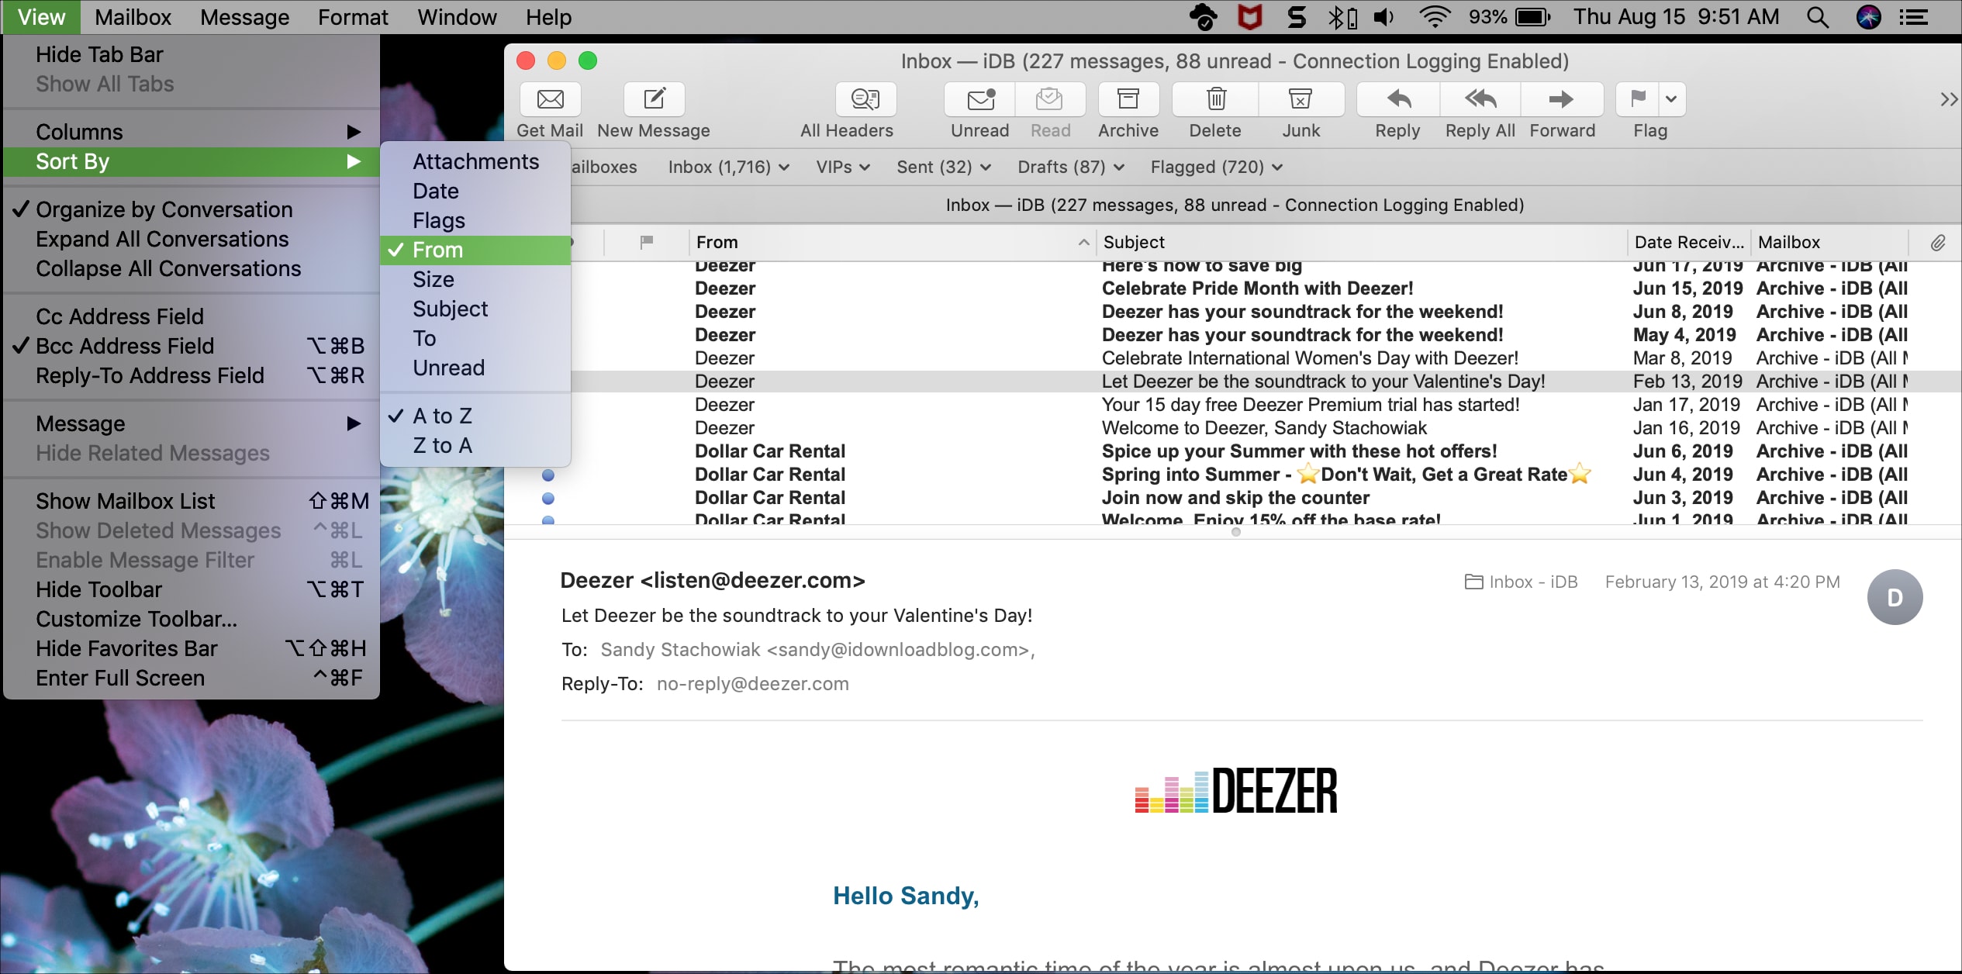The height and width of the screenshot is (974, 1962).
Task: Enable the Cc Address Field option
Action: (192, 316)
